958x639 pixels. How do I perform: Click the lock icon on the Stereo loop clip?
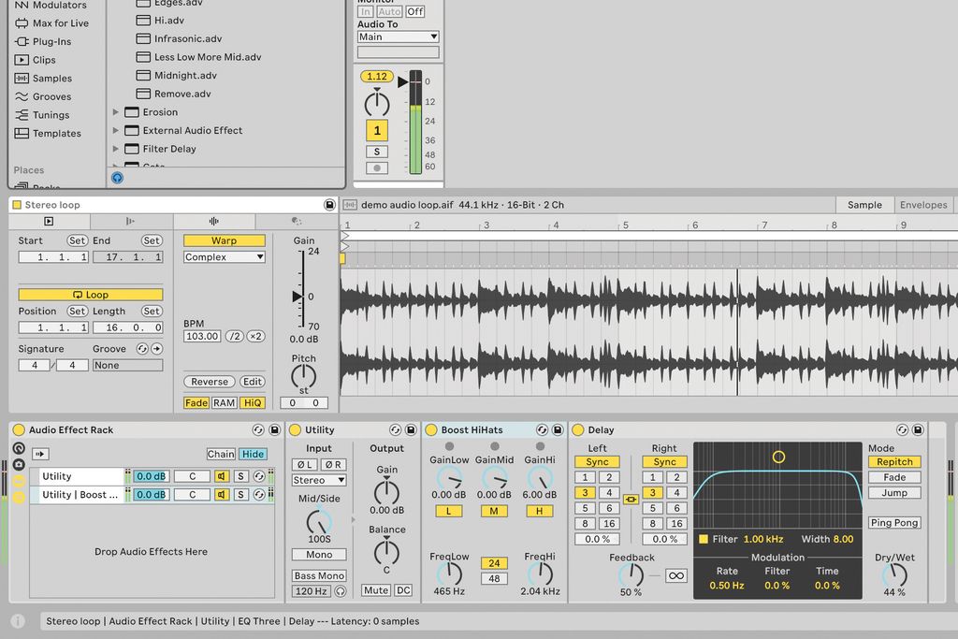tap(328, 205)
